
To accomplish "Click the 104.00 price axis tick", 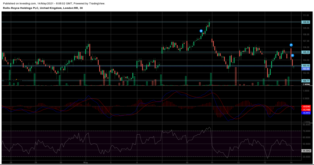I will 306,60.
